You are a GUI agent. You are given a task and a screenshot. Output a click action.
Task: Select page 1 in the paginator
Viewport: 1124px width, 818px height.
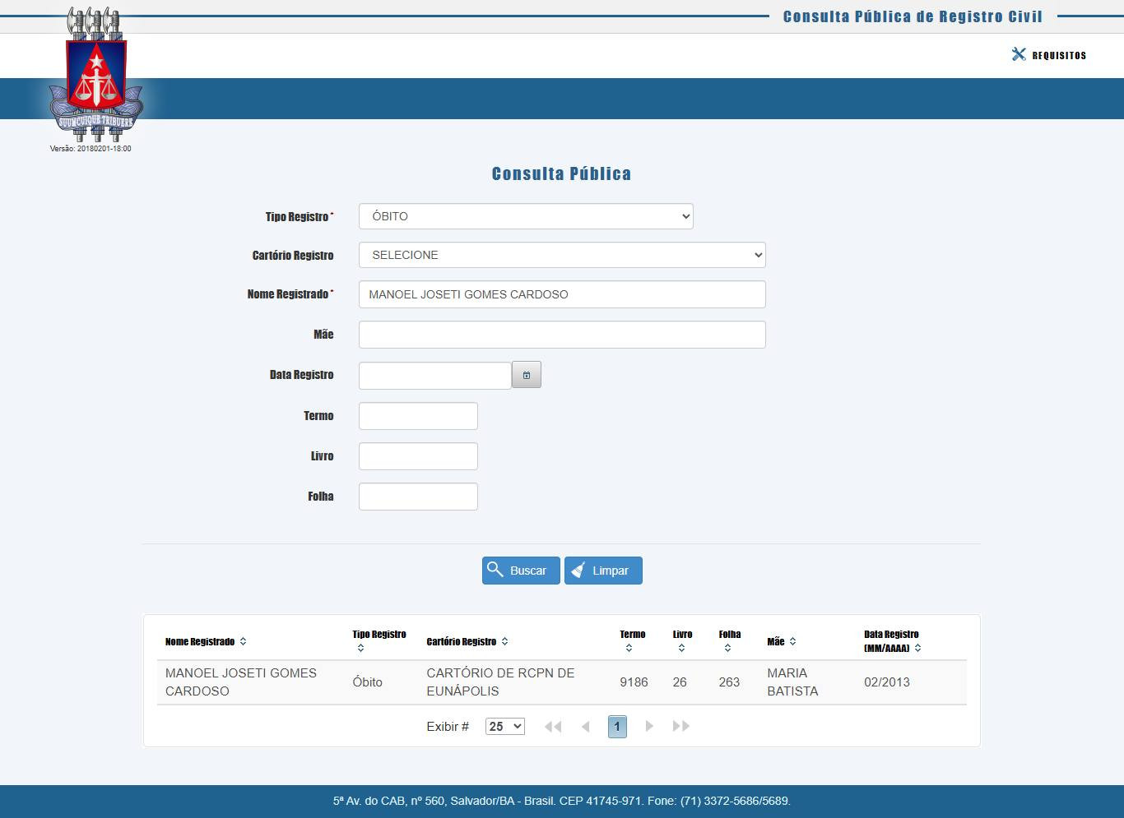pyautogui.click(x=617, y=726)
